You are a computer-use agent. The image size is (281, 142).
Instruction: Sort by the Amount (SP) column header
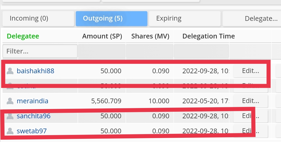[102, 36]
